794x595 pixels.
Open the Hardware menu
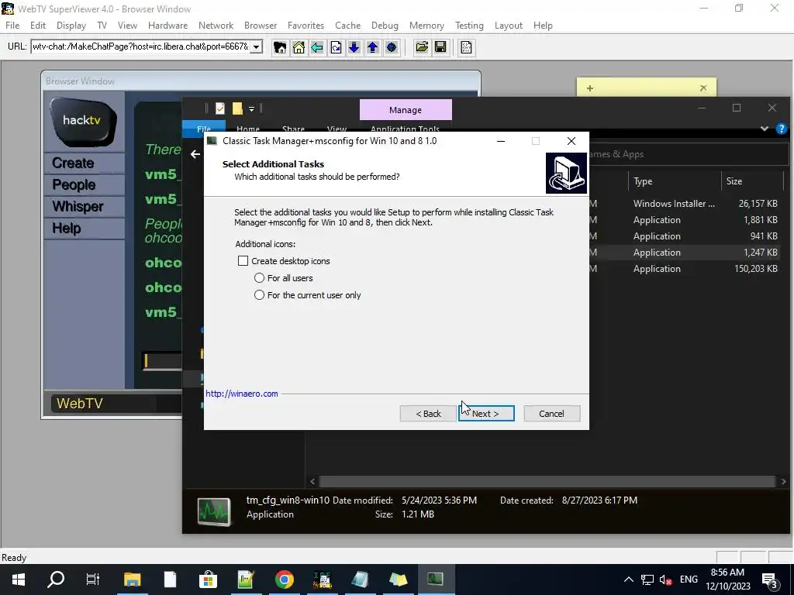coord(167,26)
